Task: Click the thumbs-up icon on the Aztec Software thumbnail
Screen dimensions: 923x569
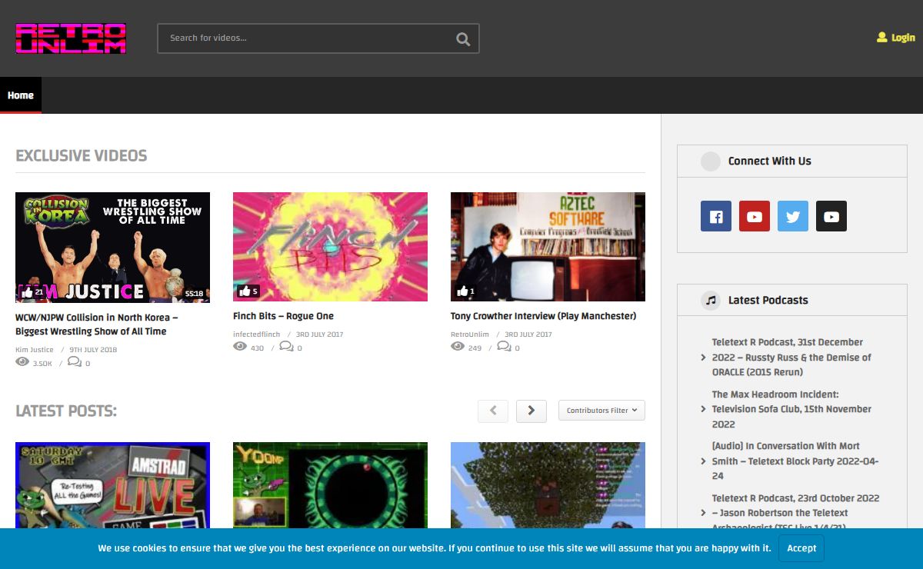Action: point(463,291)
